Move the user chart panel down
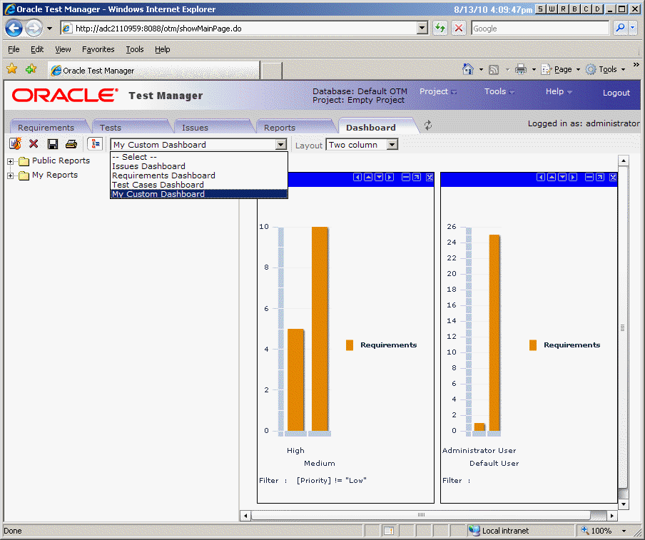The image size is (645, 540). click(x=562, y=177)
